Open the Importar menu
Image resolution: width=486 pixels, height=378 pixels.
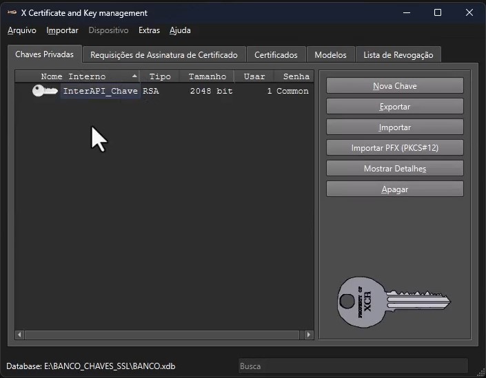[62, 30]
